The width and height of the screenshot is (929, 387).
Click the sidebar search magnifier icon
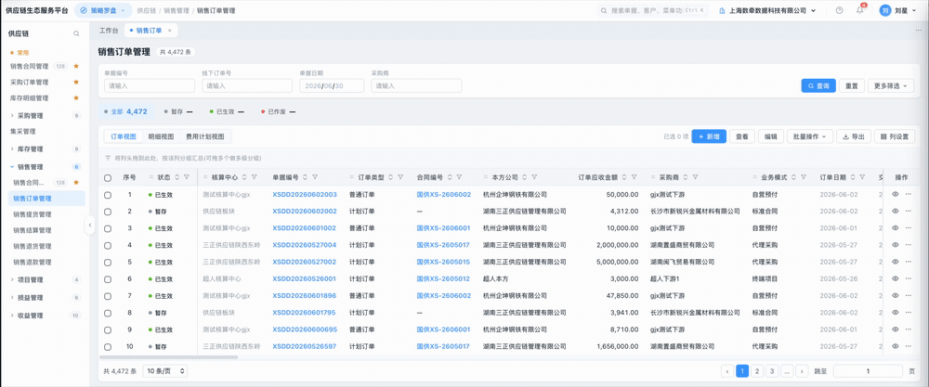pyautogui.click(x=76, y=33)
